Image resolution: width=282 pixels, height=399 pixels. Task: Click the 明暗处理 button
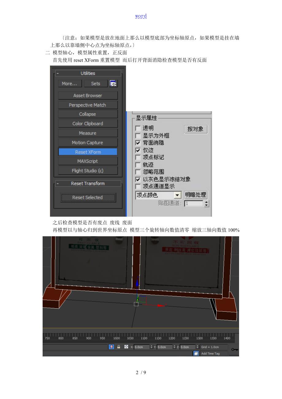point(196,195)
